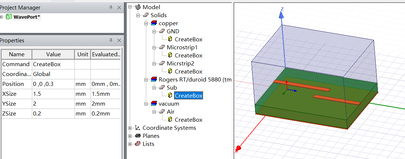
Task: Click the Sub solid icon
Action: point(162,88)
